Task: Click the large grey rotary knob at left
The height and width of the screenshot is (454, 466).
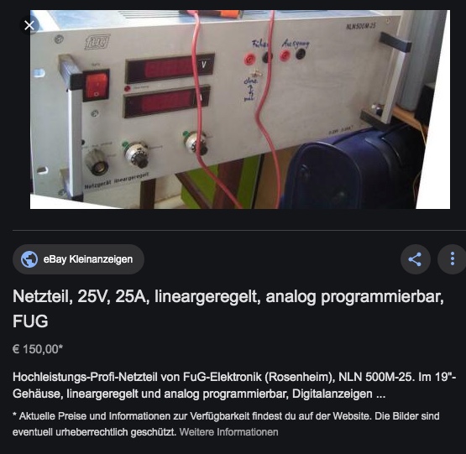Action: pos(96,162)
